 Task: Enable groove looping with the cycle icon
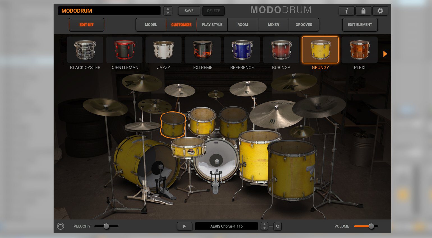[x=277, y=226]
